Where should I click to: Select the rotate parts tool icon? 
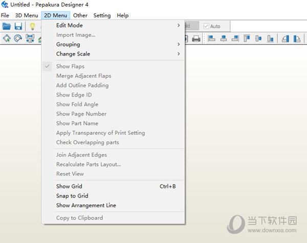point(18,38)
